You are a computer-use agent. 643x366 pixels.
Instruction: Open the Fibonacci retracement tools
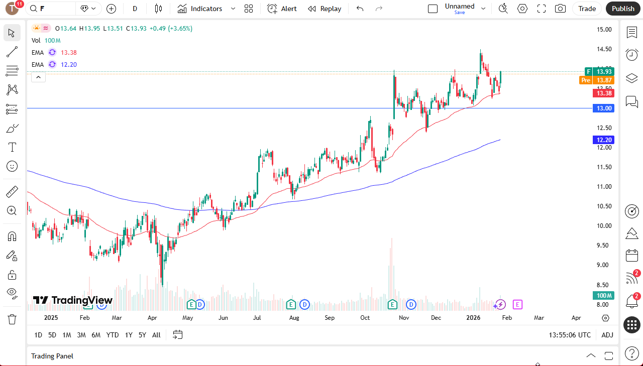point(12,71)
